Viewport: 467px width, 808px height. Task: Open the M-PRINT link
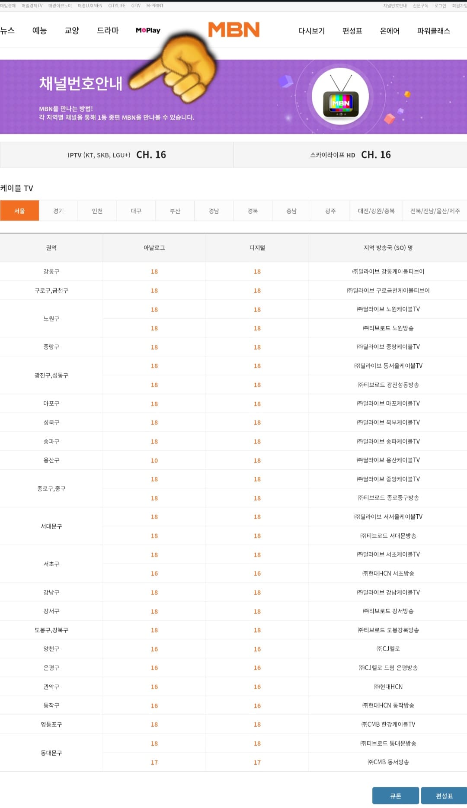click(x=155, y=6)
